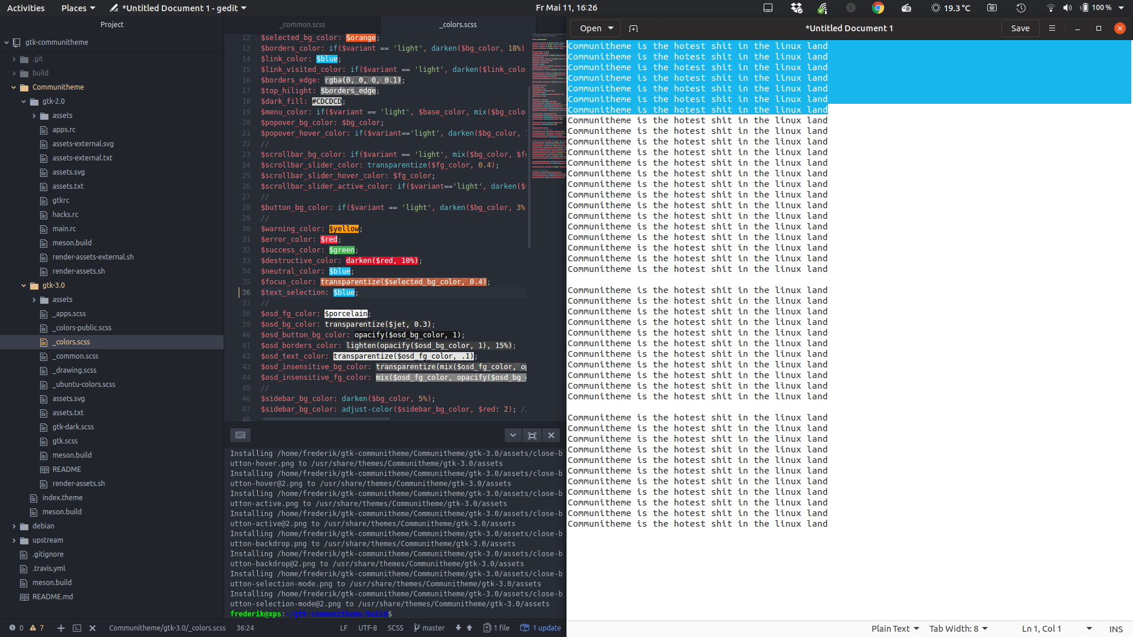Click the panel layout icon above the terminal output
The width and height of the screenshot is (1133, 637).
click(x=240, y=435)
